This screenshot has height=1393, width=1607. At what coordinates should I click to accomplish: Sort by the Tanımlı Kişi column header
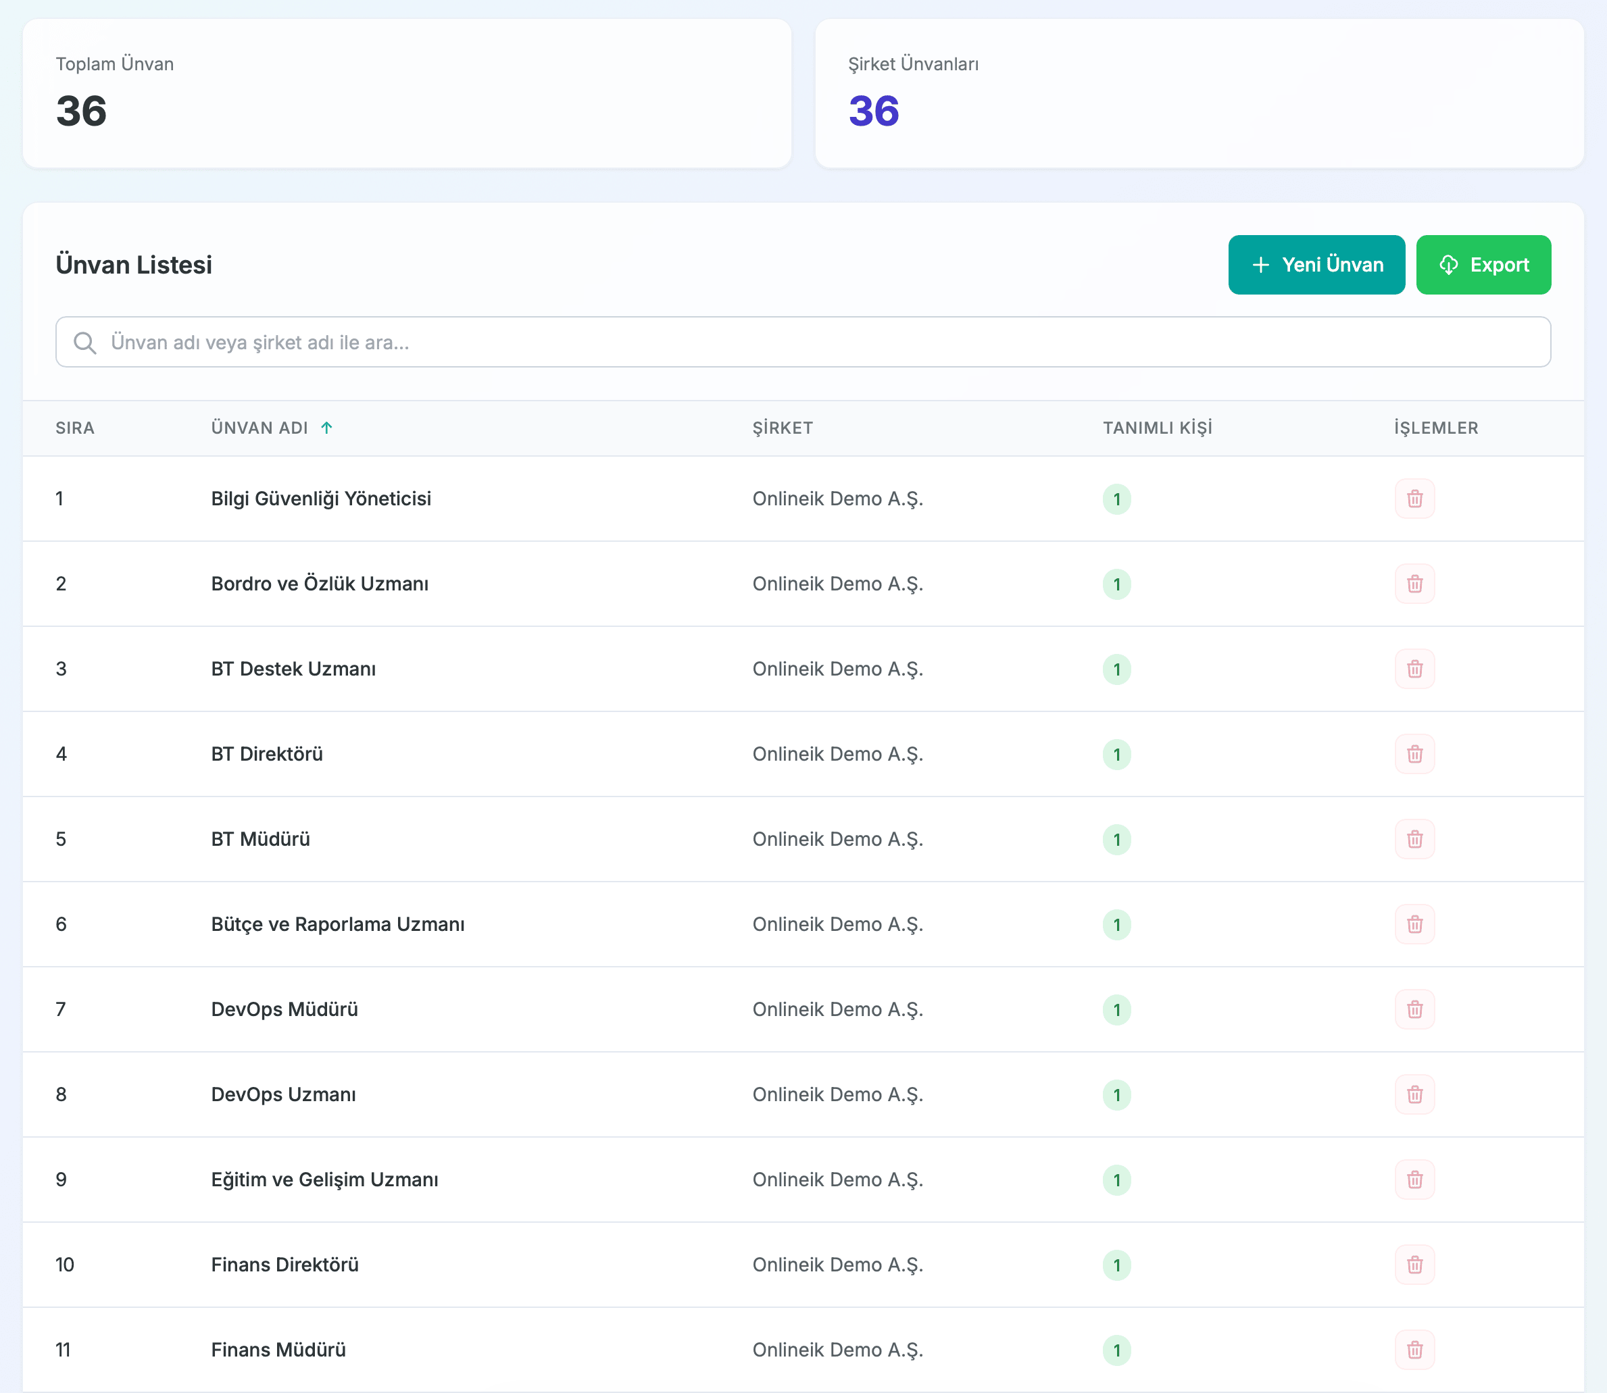pos(1157,428)
